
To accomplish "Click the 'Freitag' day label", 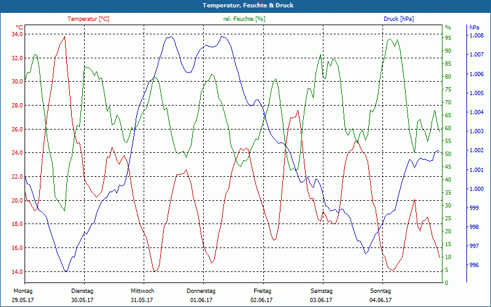I will [263, 291].
